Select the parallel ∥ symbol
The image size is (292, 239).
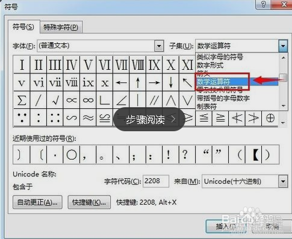(x=154, y=100)
